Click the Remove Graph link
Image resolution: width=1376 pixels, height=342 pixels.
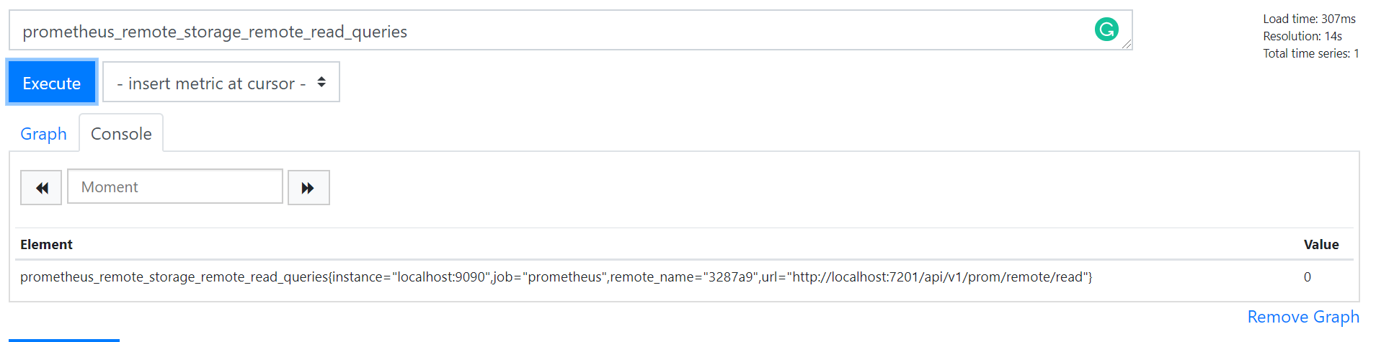[x=1303, y=317]
